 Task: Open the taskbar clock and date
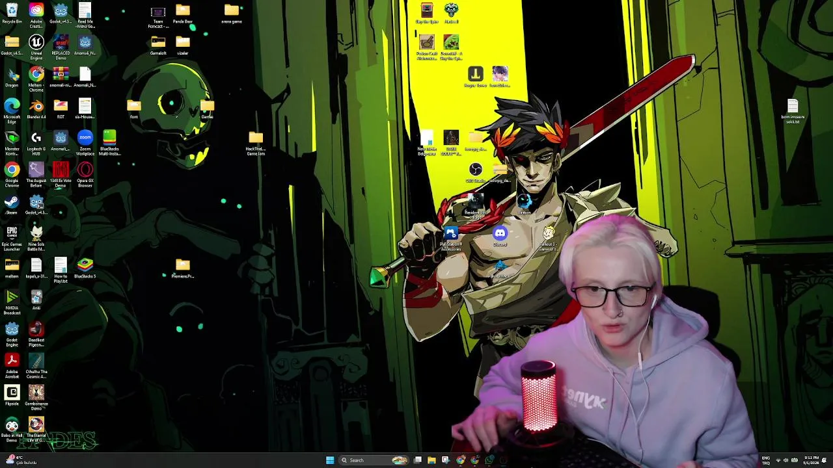pyautogui.click(x=811, y=460)
